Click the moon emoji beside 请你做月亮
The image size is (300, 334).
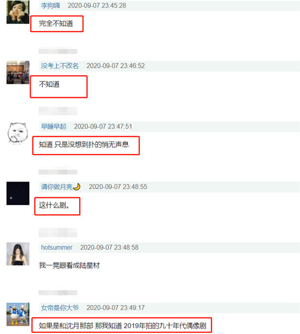(x=77, y=187)
